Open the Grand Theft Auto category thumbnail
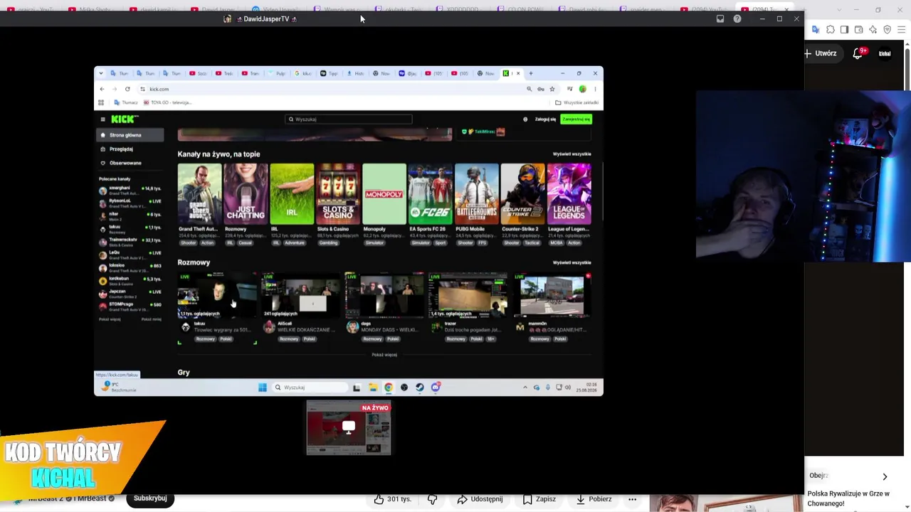This screenshot has width=911, height=512. click(x=199, y=193)
